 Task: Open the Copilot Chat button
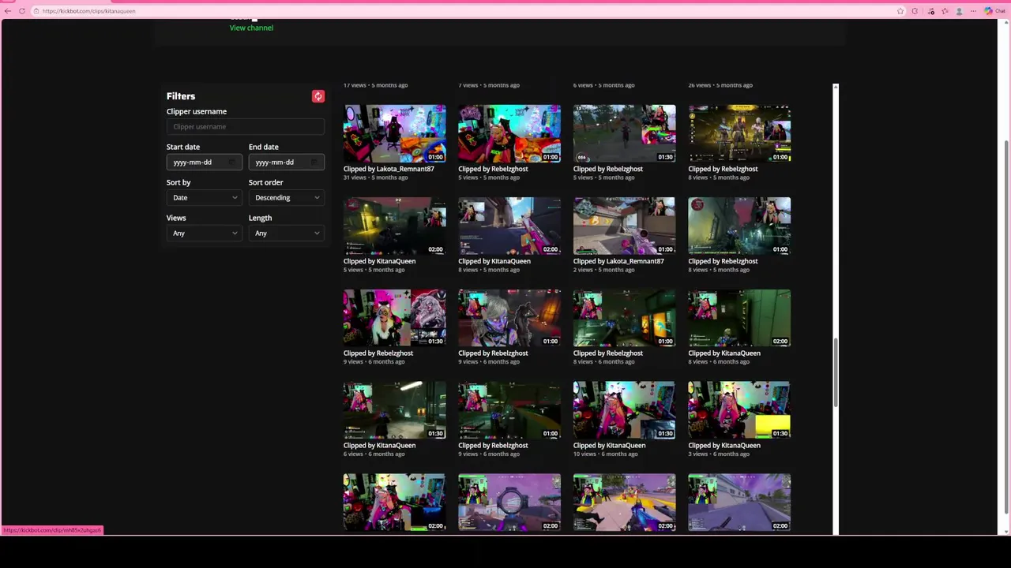(993, 11)
